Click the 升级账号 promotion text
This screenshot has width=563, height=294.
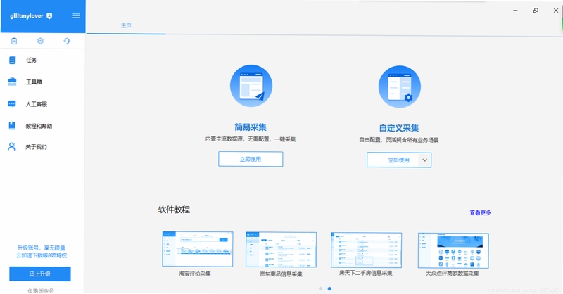42,252
